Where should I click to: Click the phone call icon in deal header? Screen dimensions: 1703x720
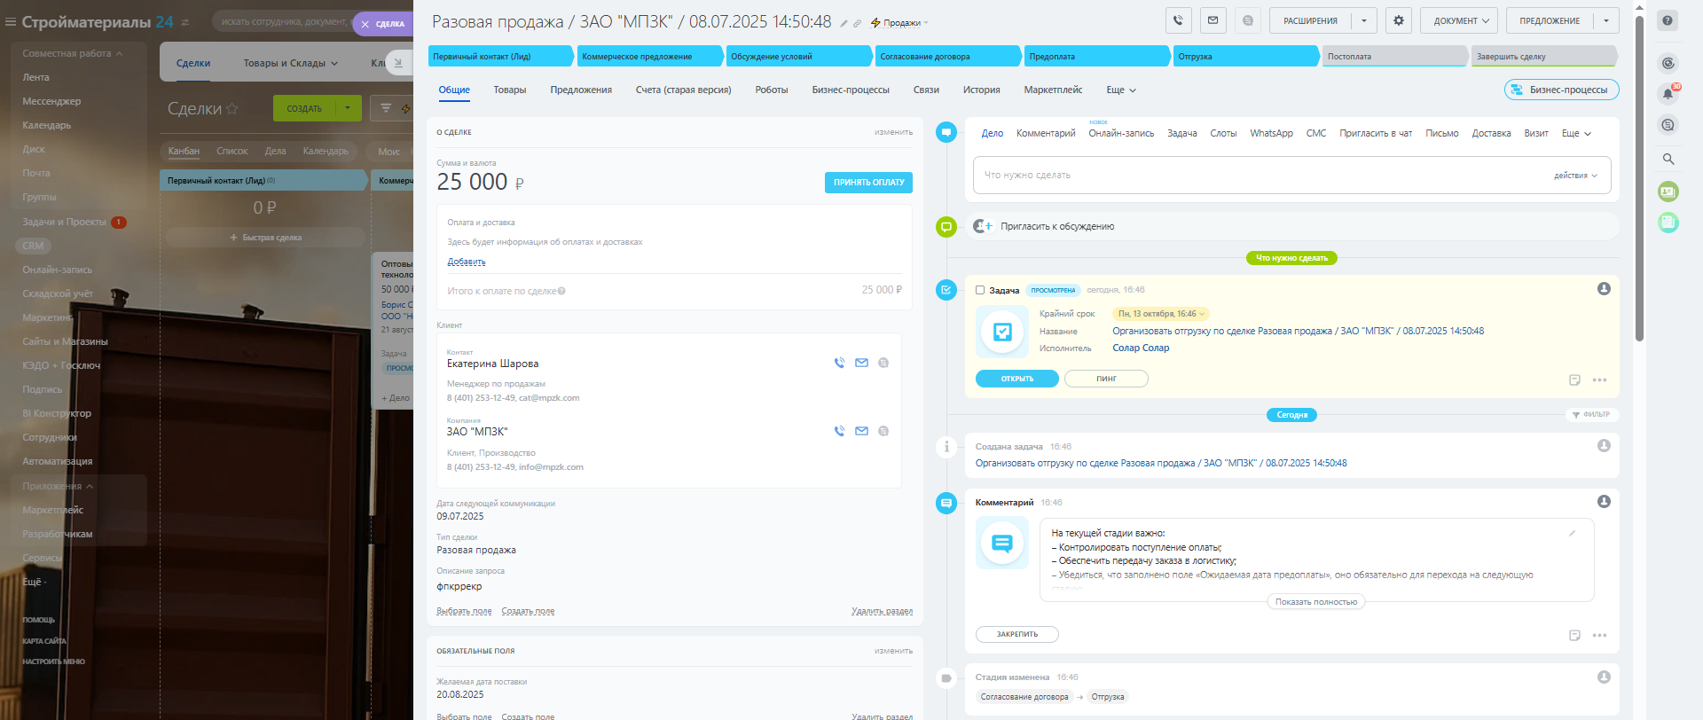(x=1178, y=20)
